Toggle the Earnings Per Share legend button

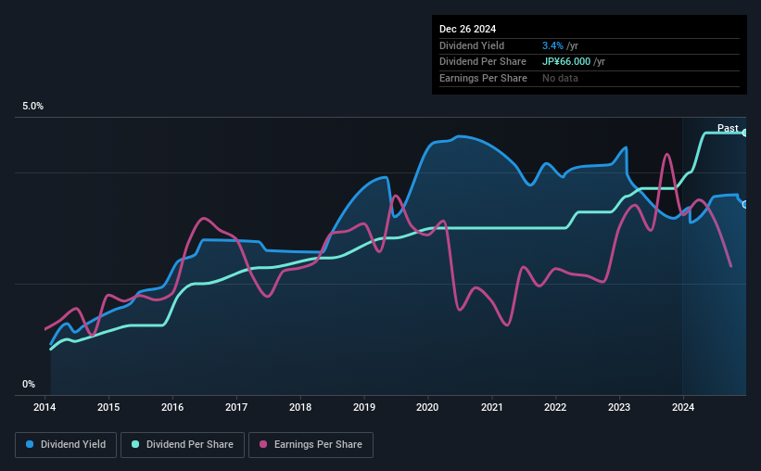[x=311, y=444]
